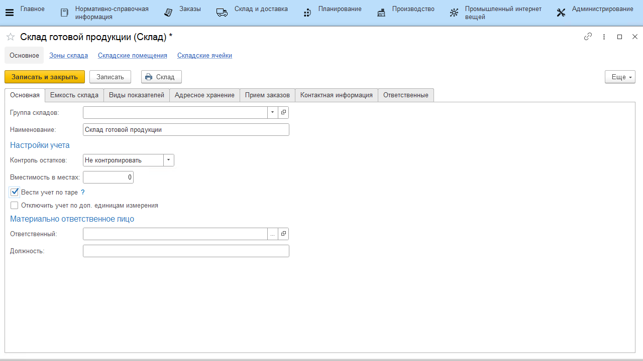Switch to the Адресное хранение tab
The width and height of the screenshot is (643, 361).
pos(204,95)
